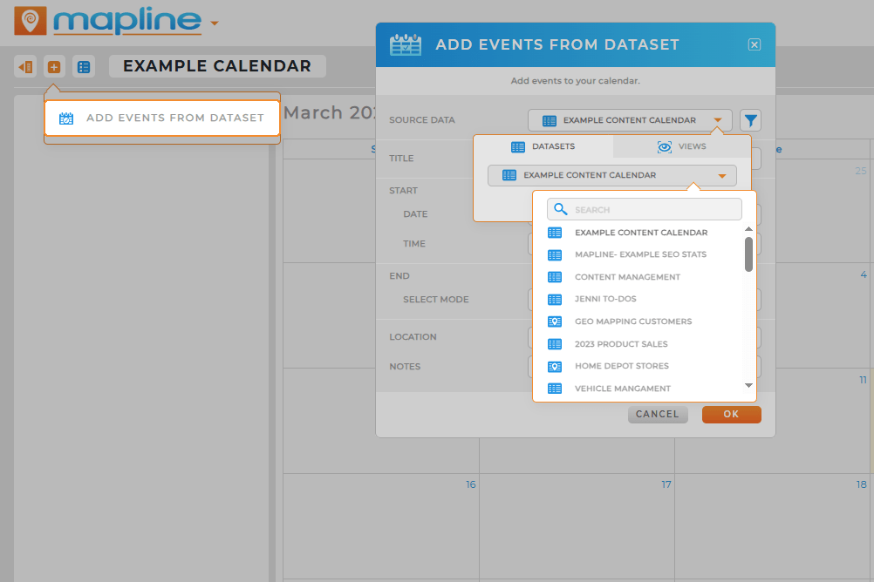874x582 pixels.
Task: Close the Add Events From Dataset dialog
Action: pyautogui.click(x=755, y=44)
